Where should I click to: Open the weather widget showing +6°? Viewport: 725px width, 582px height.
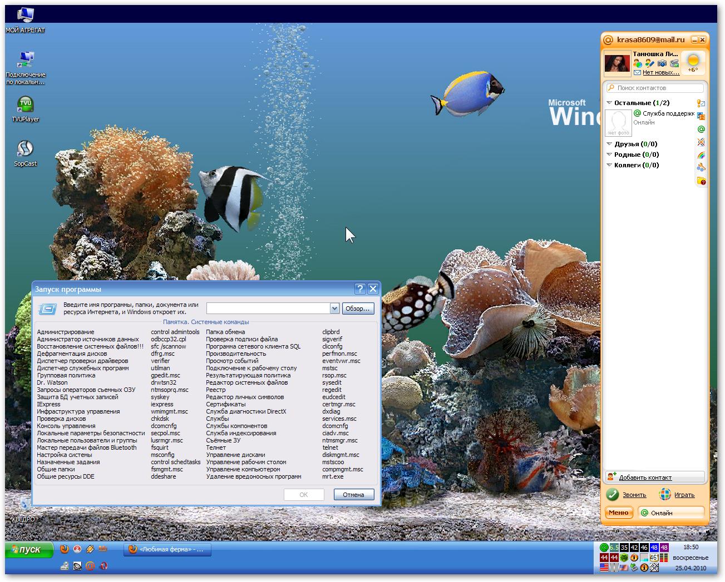tap(693, 63)
